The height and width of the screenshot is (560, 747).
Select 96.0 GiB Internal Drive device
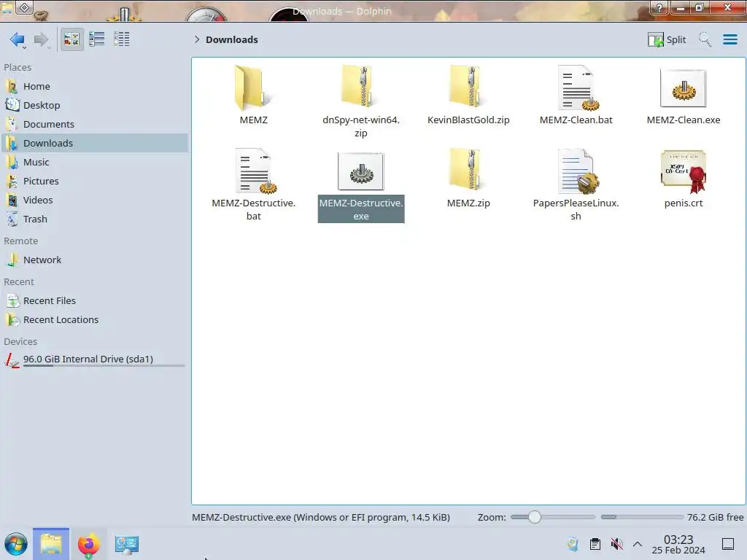[94, 359]
